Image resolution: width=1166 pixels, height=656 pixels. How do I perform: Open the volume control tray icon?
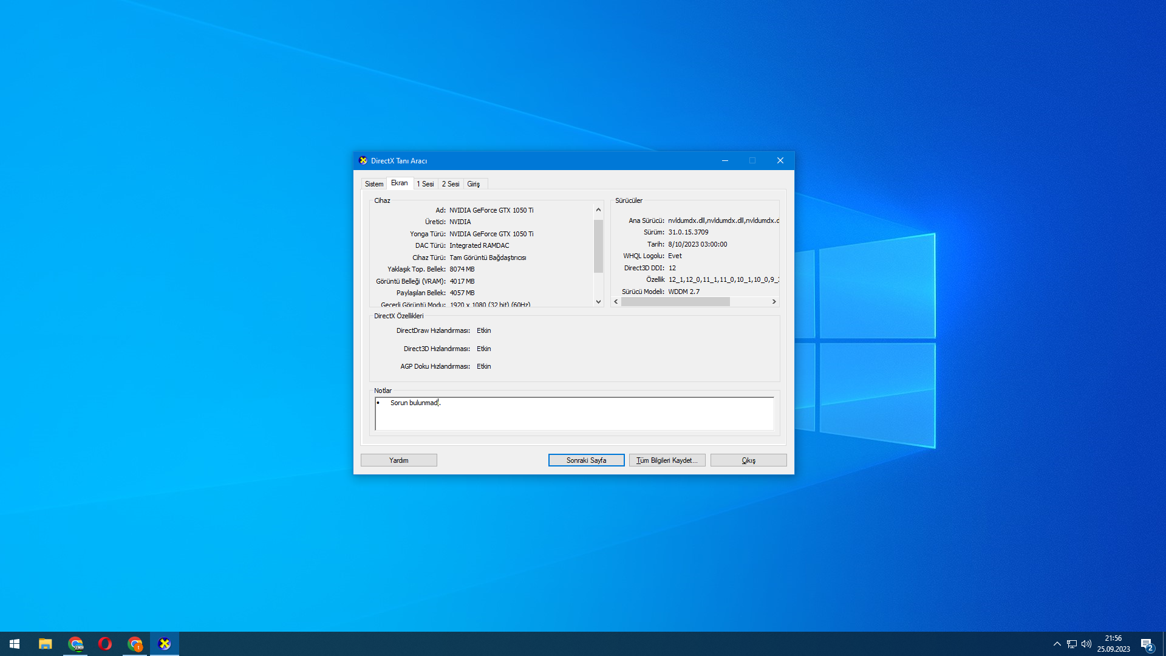point(1086,644)
